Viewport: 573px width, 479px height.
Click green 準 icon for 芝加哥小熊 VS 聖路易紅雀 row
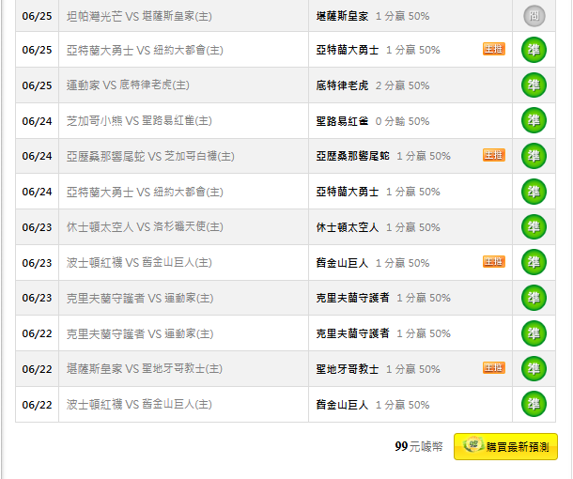(534, 120)
